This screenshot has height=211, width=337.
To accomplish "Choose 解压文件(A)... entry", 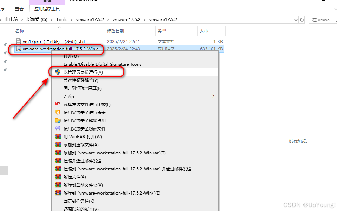I will [x=76, y=177].
